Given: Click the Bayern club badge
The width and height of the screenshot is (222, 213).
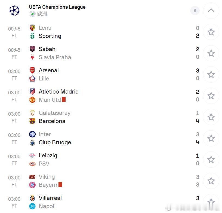Looking at the screenshot, I should pos(32,185).
